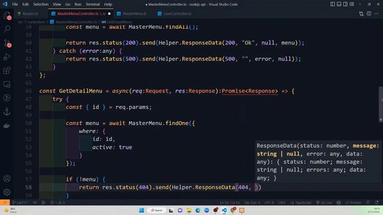
Task: Click the anchor icon in the activity bar
Action: (7, 112)
